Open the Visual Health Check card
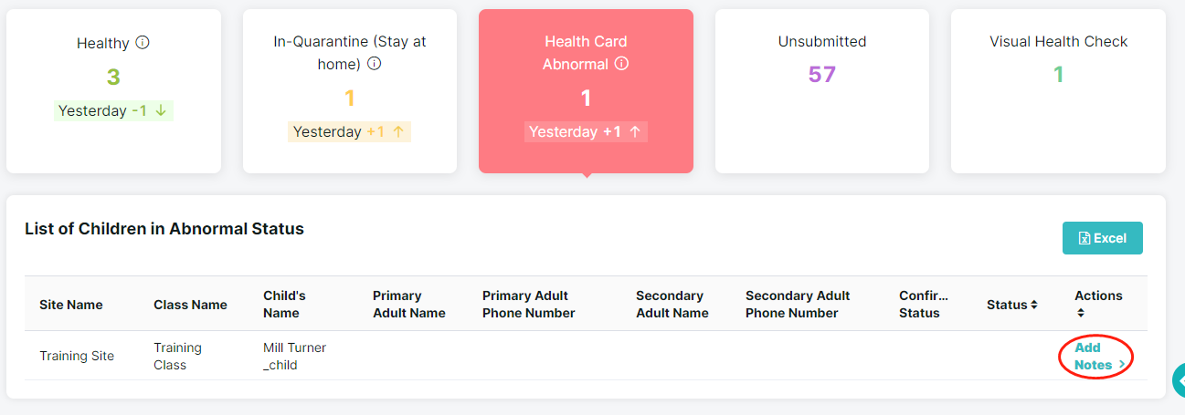1185x415 pixels. click(x=1058, y=91)
